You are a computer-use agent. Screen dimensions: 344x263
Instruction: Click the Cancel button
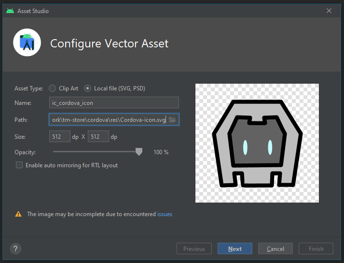275,248
